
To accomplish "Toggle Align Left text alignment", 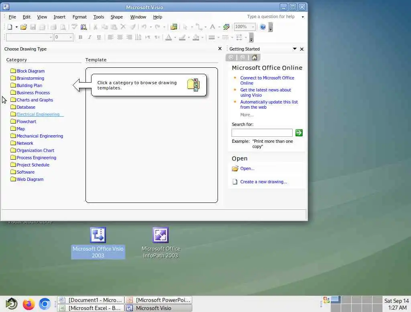I will pos(110,37).
